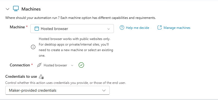Click the question mark help icon
The height and width of the screenshot is (100, 218).
(122, 27)
